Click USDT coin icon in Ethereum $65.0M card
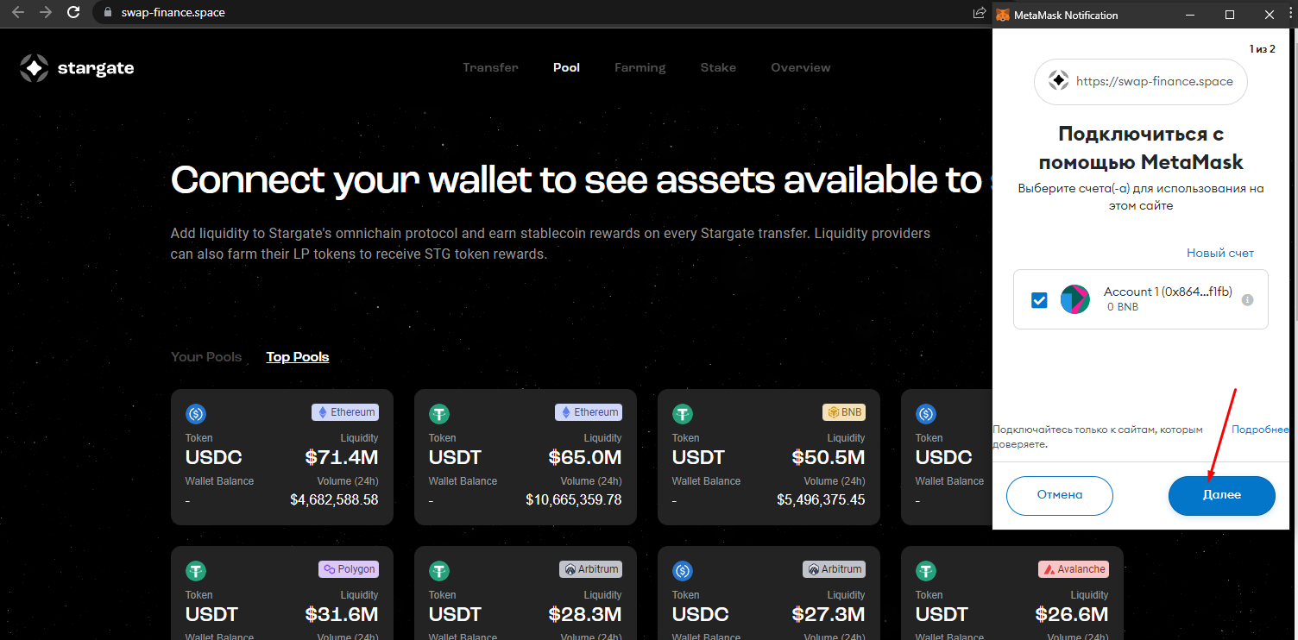The image size is (1298, 640). point(439,413)
